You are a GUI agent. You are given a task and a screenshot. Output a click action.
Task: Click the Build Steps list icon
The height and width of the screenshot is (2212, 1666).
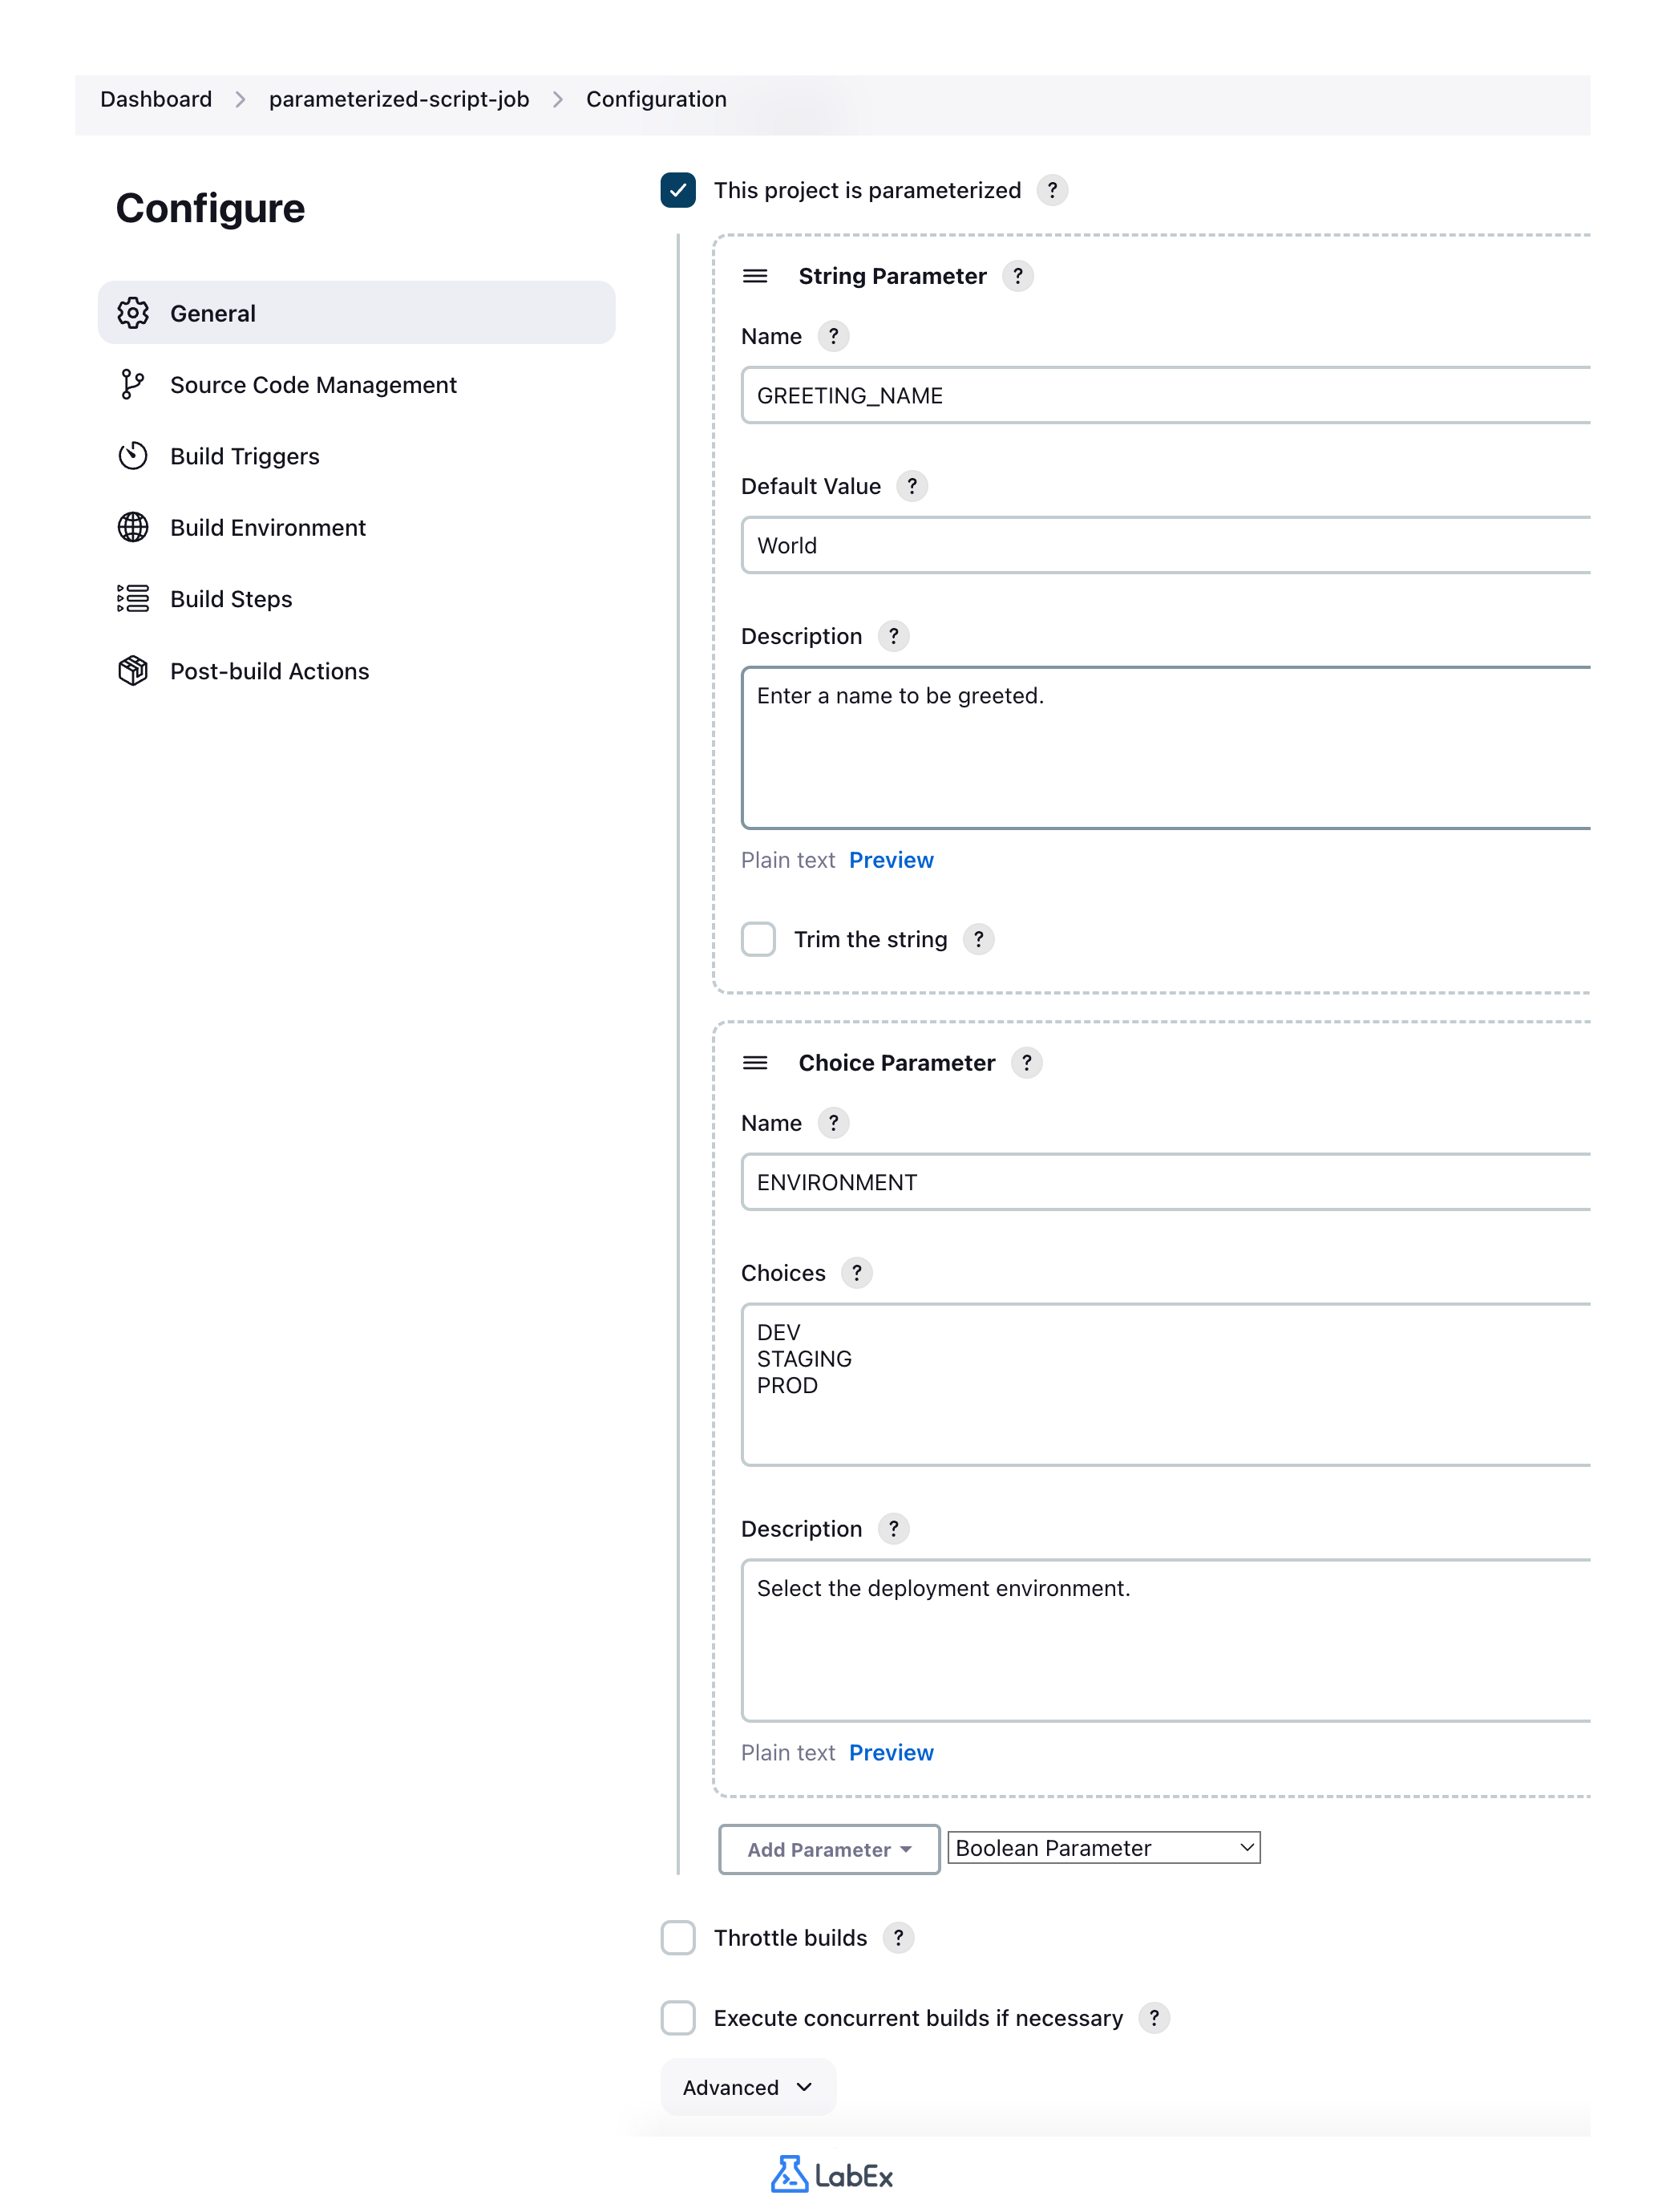click(133, 598)
